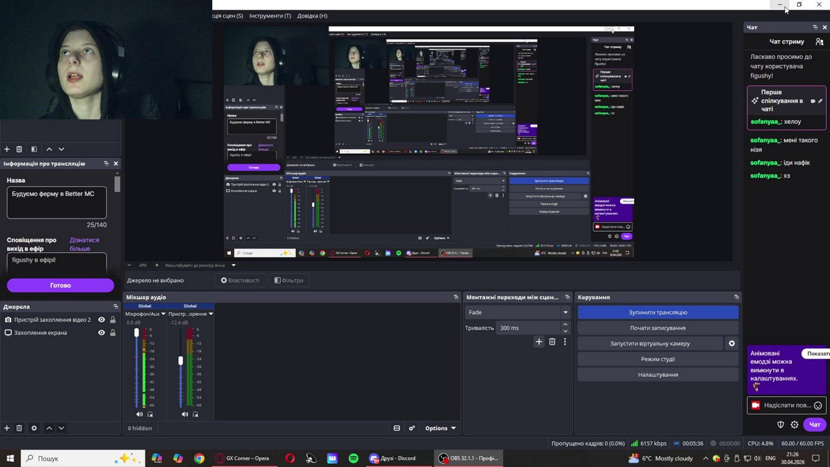Click the stream info panel scrollbar
The image size is (830, 467).
(x=117, y=184)
